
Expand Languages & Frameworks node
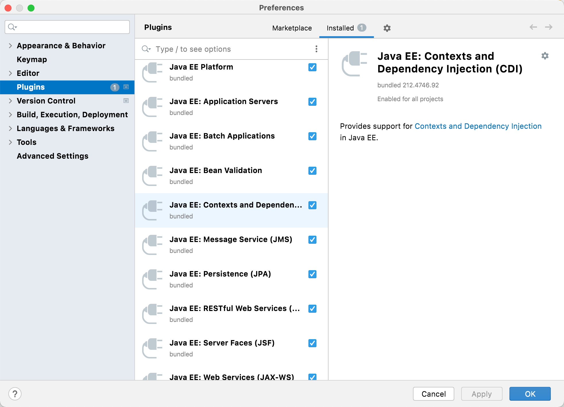[10, 128]
